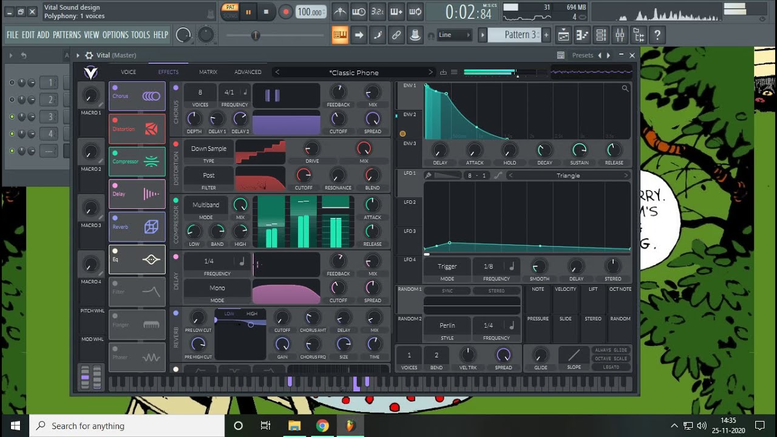Toggle the ALWAYS GLIDE option
Viewport: 777px width, 437px height.
pos(611,350)
